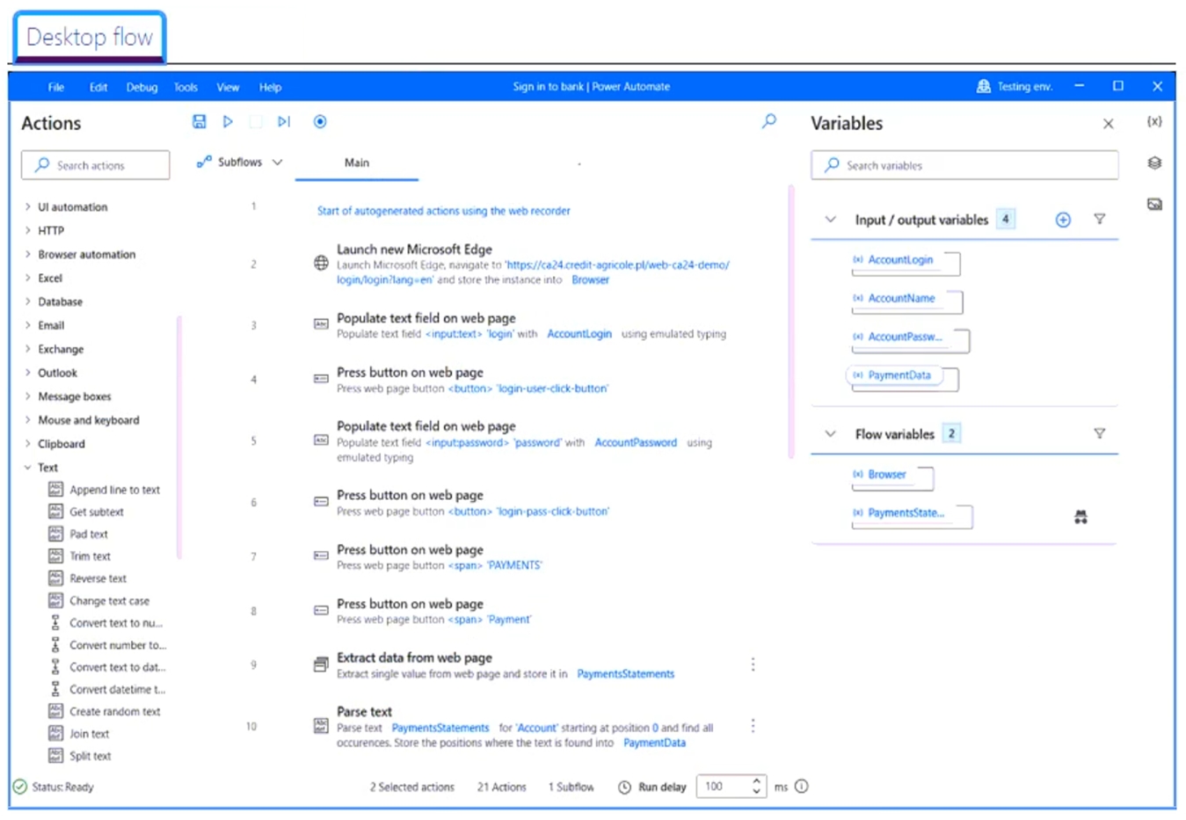
Task: Increase Run delay with stepper arrow
Action: point(756,781)
